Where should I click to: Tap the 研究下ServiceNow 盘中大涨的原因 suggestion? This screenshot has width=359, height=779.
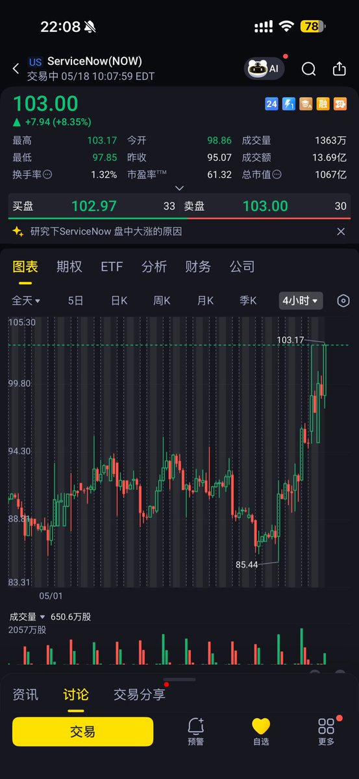tap(106, 231)
